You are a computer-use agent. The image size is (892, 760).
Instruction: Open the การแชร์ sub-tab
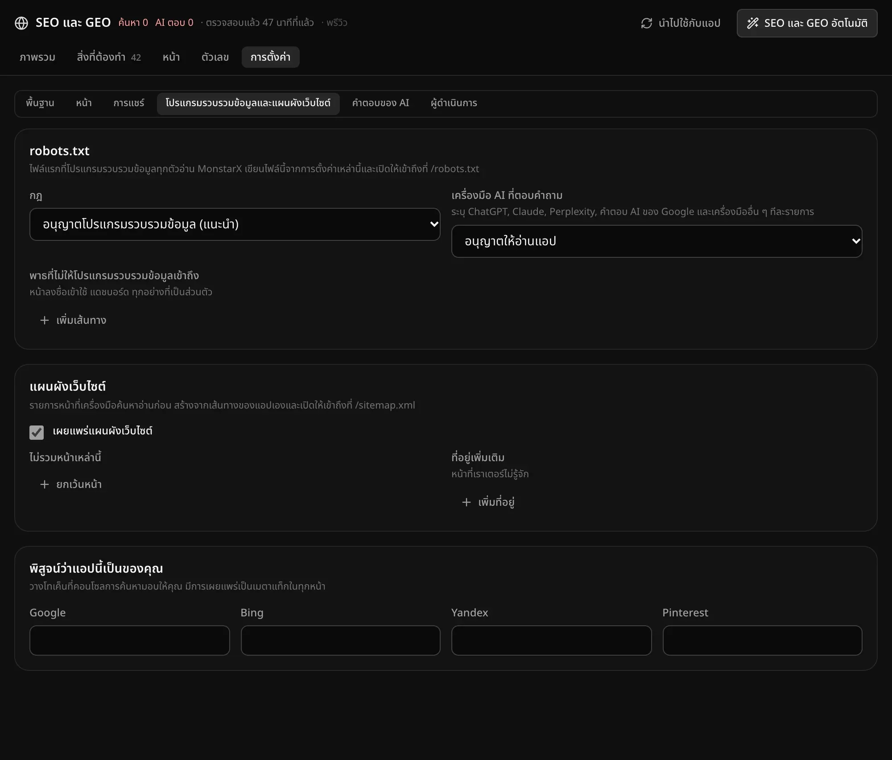(129, 103)
